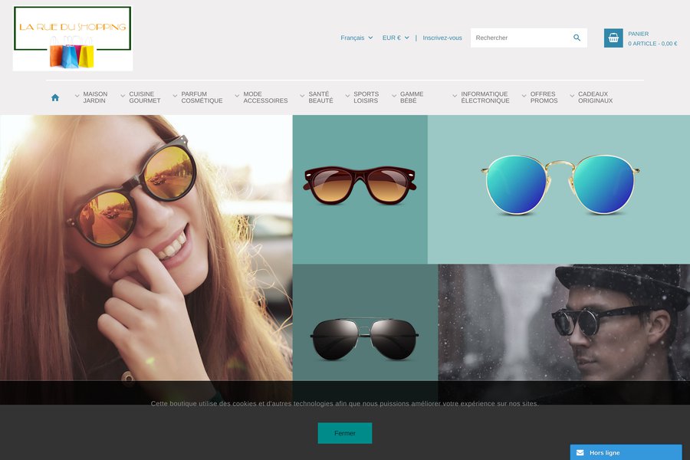This screenshot has width=690, height=460.
Task: Expand the chevron beside Maison Jardin
Action: pyautogui.click(x=77, y=96)
